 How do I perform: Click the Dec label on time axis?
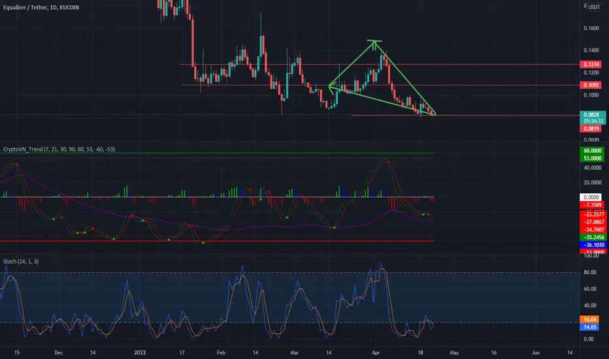58,352
